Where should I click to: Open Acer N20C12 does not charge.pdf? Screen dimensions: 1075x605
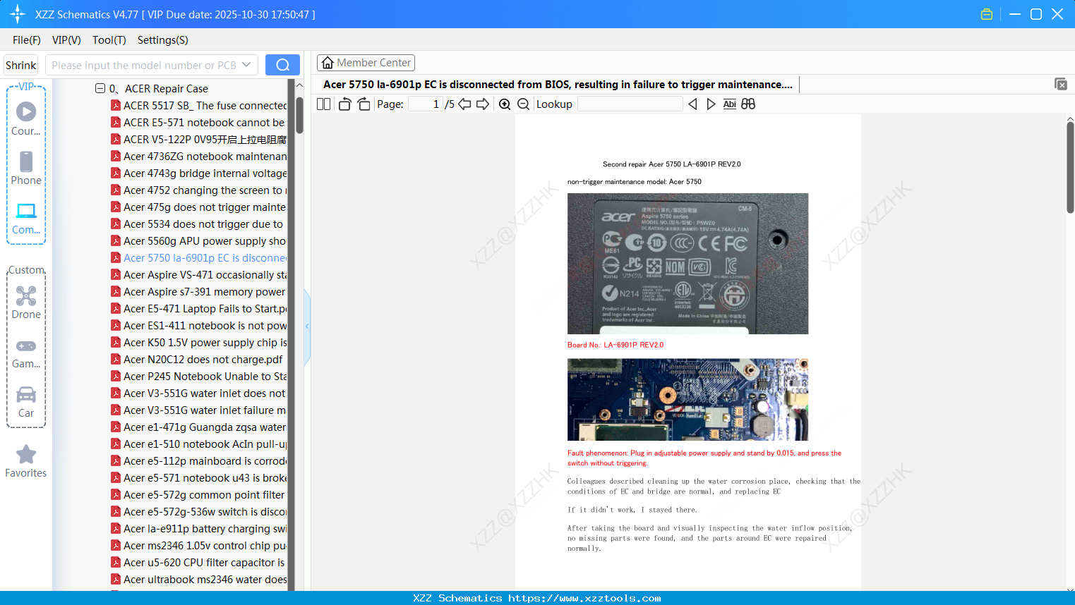pos(198,359)
